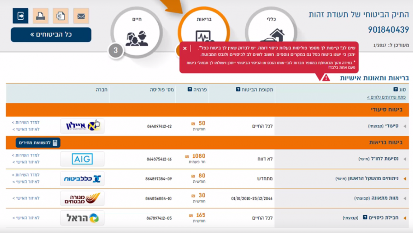Click the help icon next to סוג
This screenshot has width=413, height=233.
395,89
